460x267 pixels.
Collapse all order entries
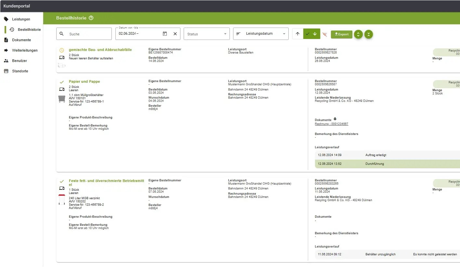pyautogui.click(x=368, y=34)
